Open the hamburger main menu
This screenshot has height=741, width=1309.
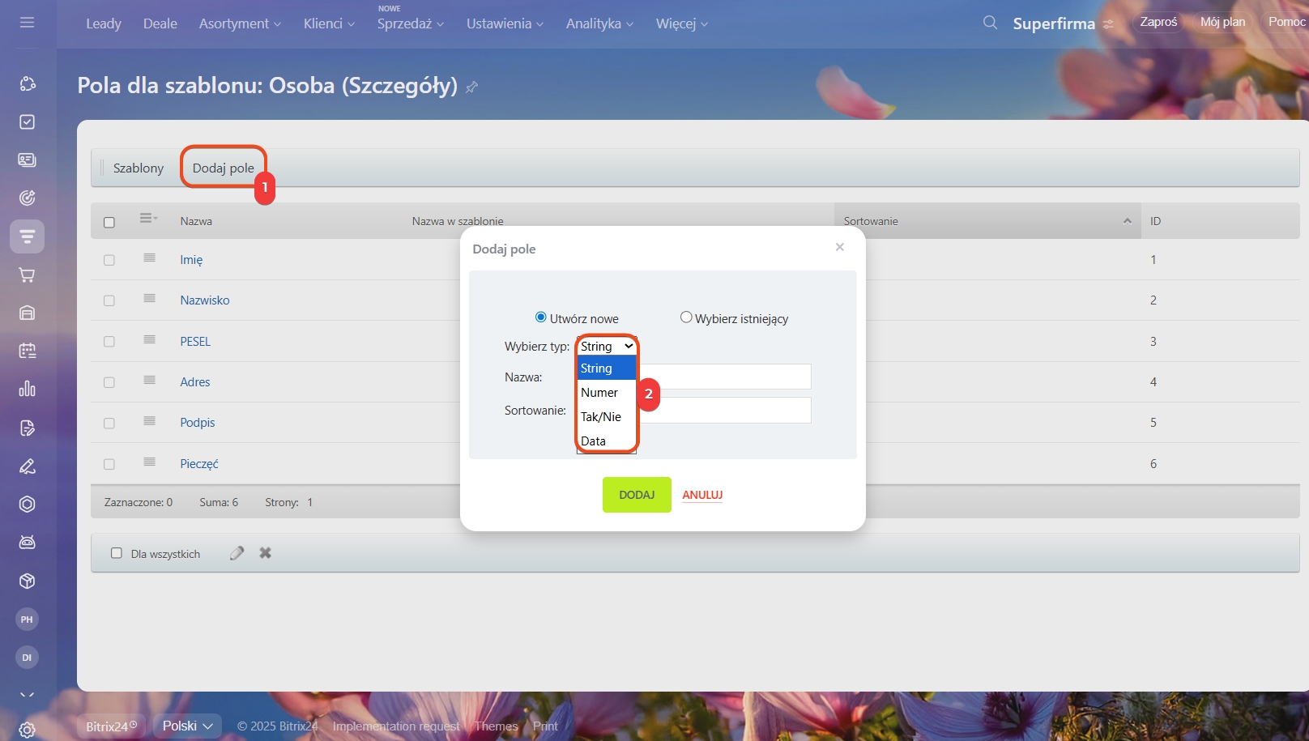point(27,23)
